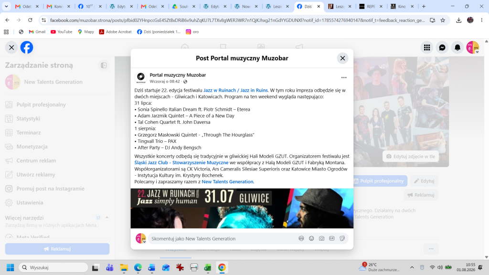489x275 pixels.
Task: Reload the page in Chrome
Action: pyautogui.click(x=30, y=20)
